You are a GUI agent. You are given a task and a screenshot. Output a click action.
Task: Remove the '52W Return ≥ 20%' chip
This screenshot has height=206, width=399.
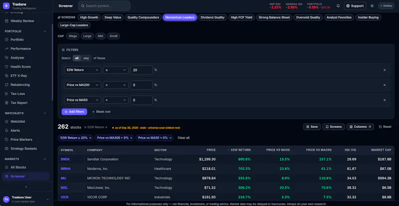[x=90, y=138]
